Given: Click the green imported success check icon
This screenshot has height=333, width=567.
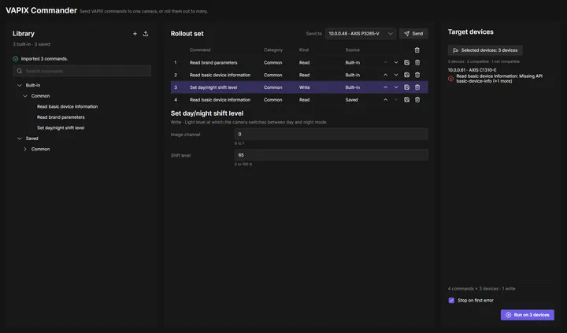Looking at the screenshot, I should (x=16, y=58).
